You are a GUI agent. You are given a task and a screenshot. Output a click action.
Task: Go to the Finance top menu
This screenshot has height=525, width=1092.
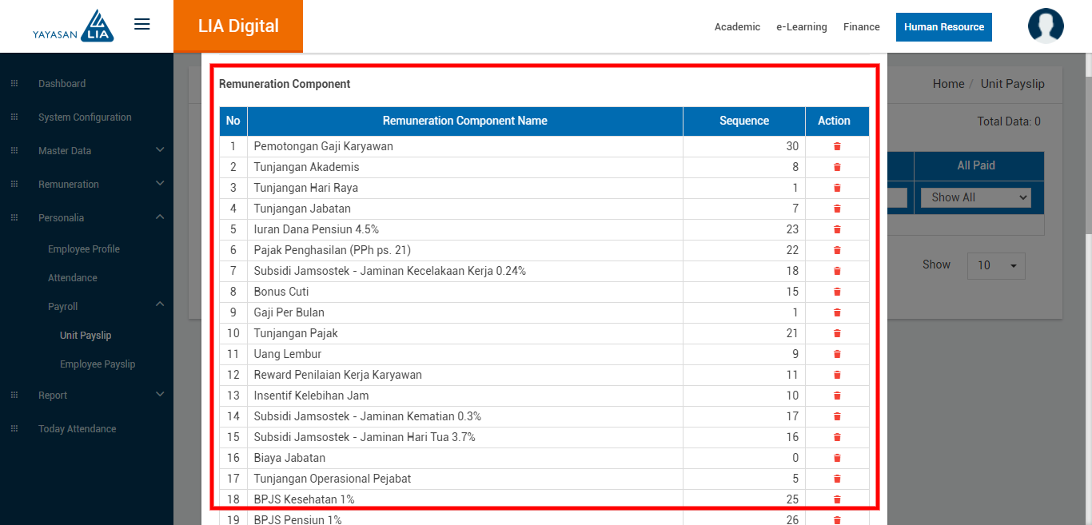[861, 27]
